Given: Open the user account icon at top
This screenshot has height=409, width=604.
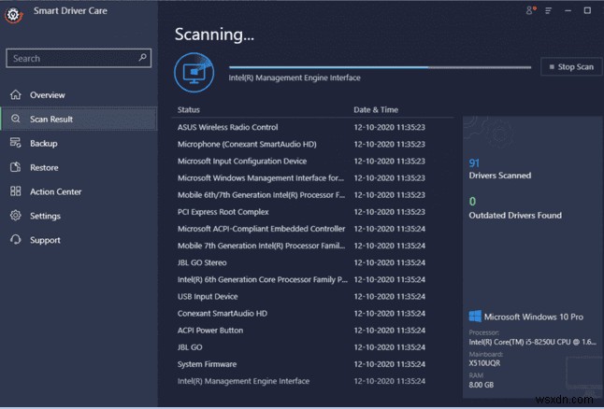Looking at the screenshot, I should coord(531,11).
